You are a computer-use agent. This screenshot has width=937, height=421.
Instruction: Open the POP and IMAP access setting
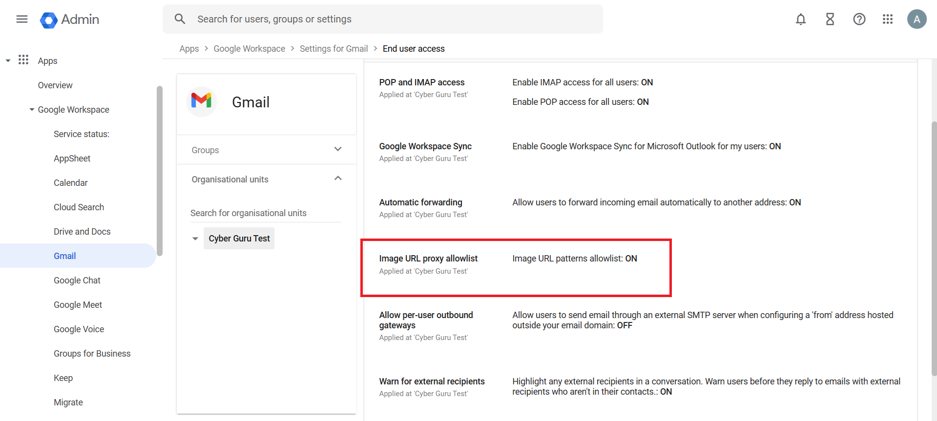tap(422, 82)
